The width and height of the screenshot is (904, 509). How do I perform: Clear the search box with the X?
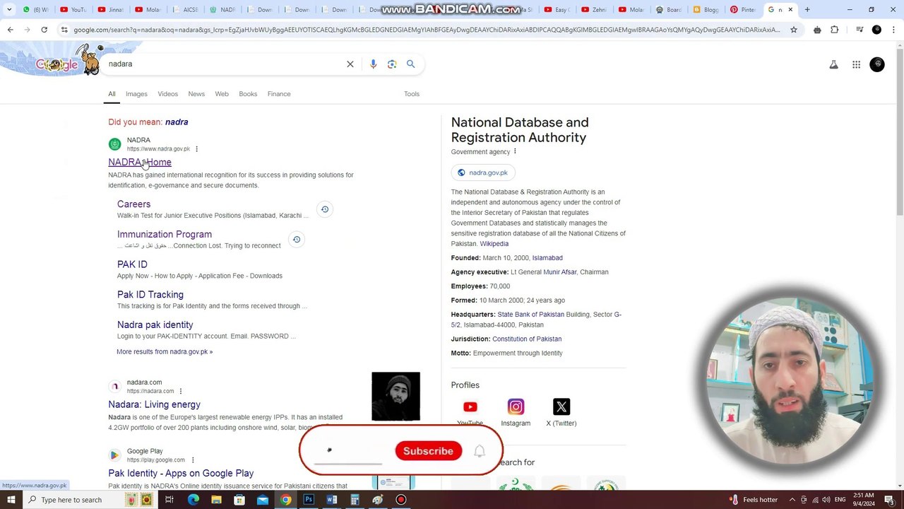tap(350, 64)
